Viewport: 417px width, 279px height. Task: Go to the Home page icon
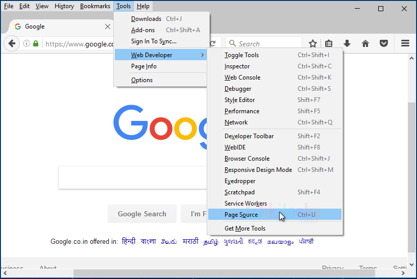(x=365, y=44)
